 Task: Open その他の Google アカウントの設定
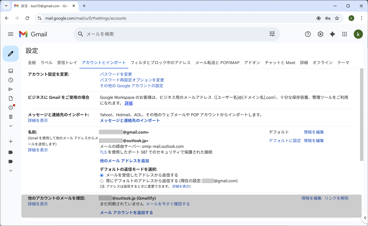pos(131,86)
